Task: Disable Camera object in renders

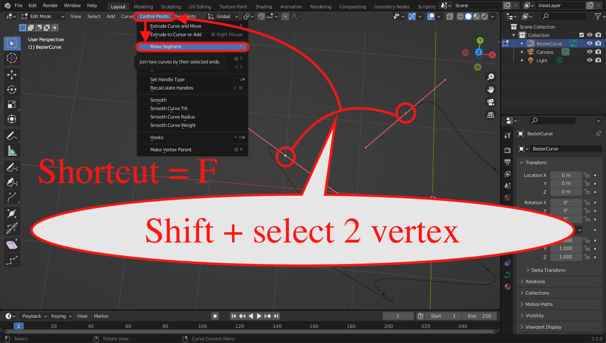Action: pos(598,52)
